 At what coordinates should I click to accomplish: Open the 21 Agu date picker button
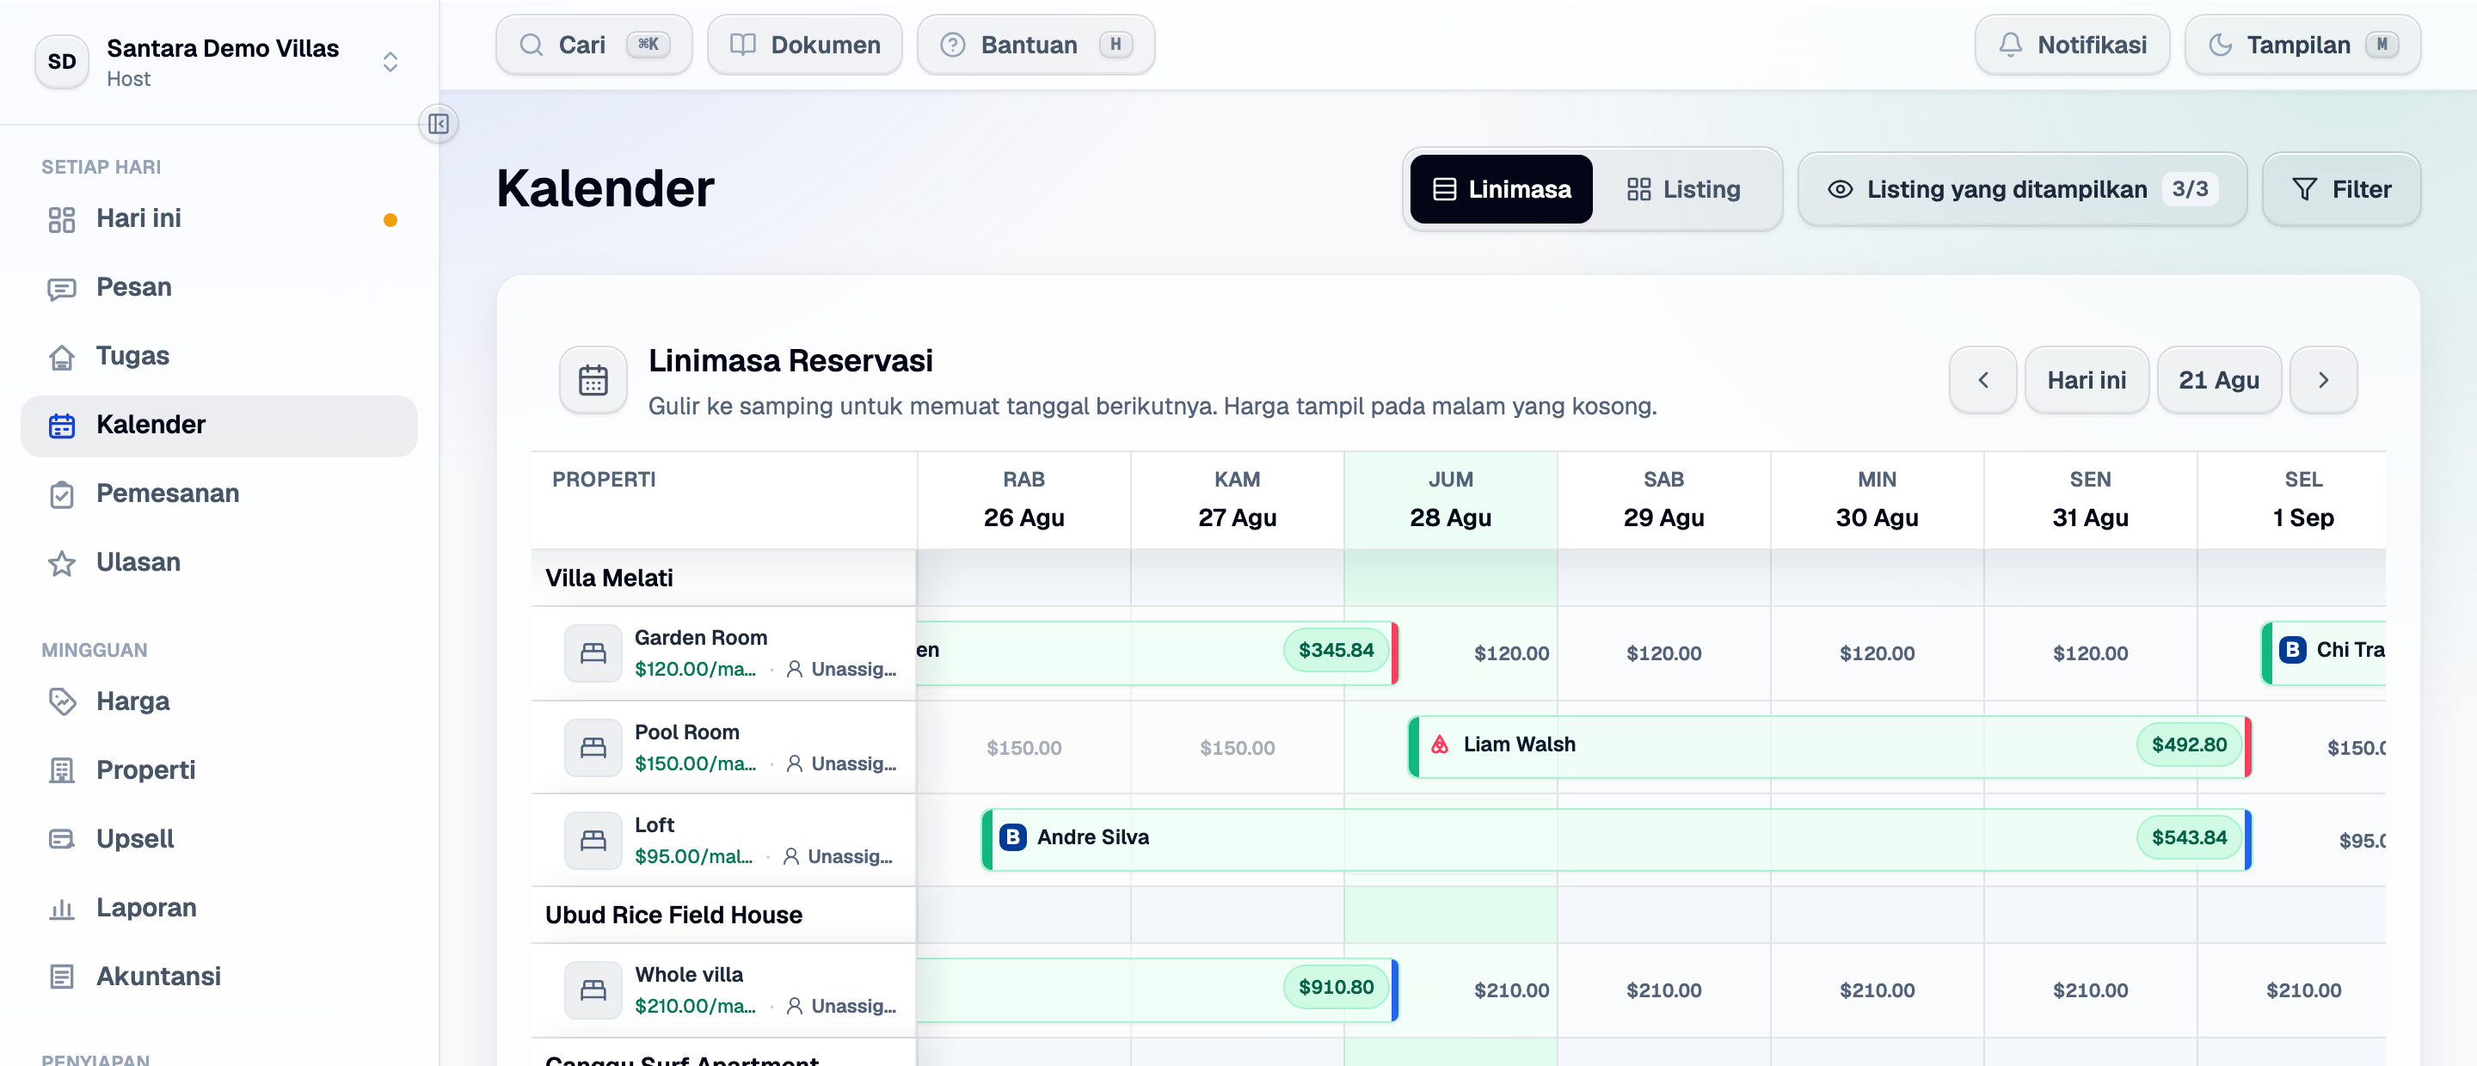[2219, 381]
